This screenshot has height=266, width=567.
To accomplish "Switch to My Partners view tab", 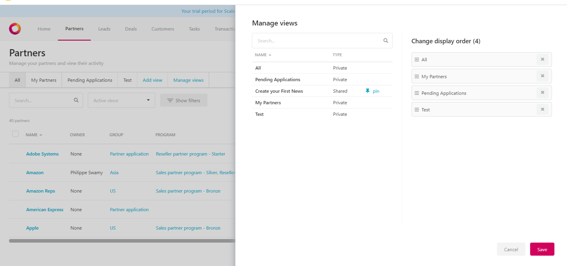I will click(44, 80).
